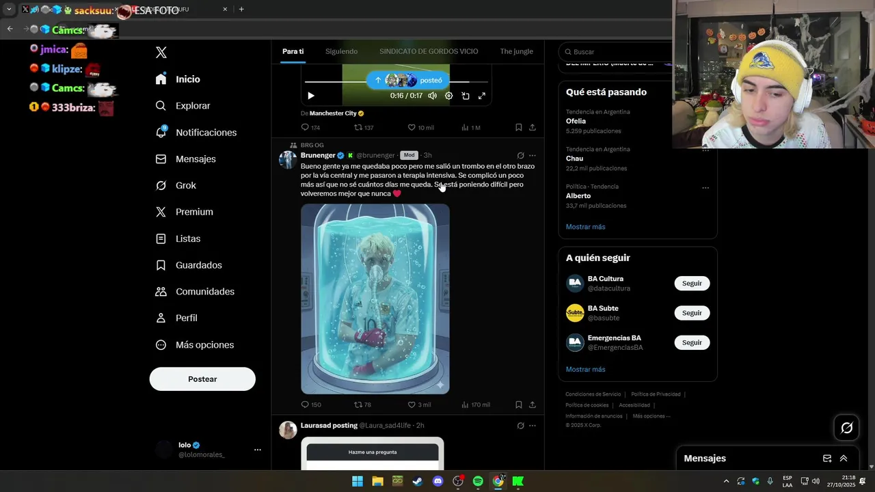Open Más opciones in the sidebar

tap(194, 345)
